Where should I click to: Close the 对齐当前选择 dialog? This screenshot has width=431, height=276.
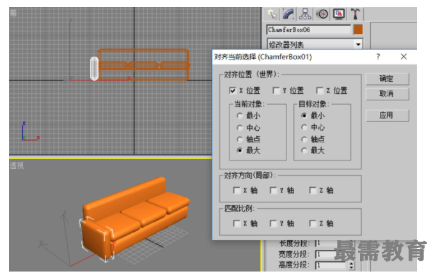pyautogui.click(x=404, y=57)
